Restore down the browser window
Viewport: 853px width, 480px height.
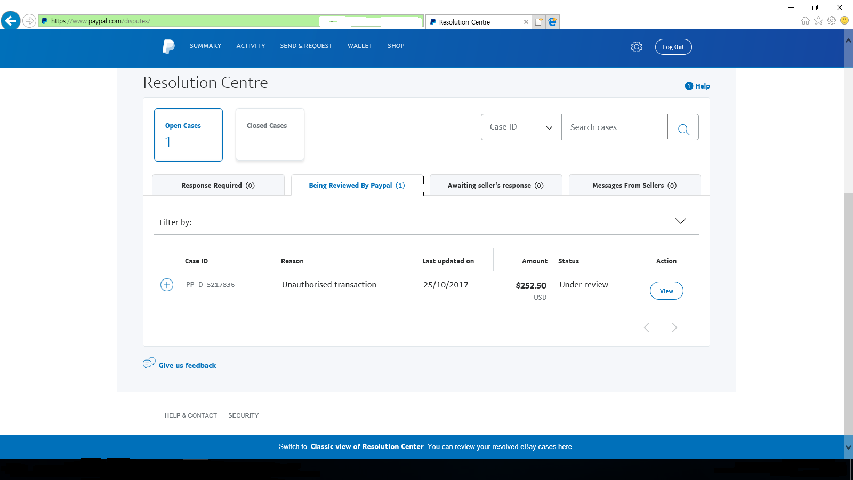(815, 7)
